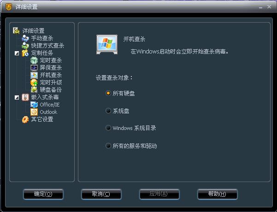Click the 手动查杀 manual scan icon
The image size is (277, 212).
(x=25, y=38)
